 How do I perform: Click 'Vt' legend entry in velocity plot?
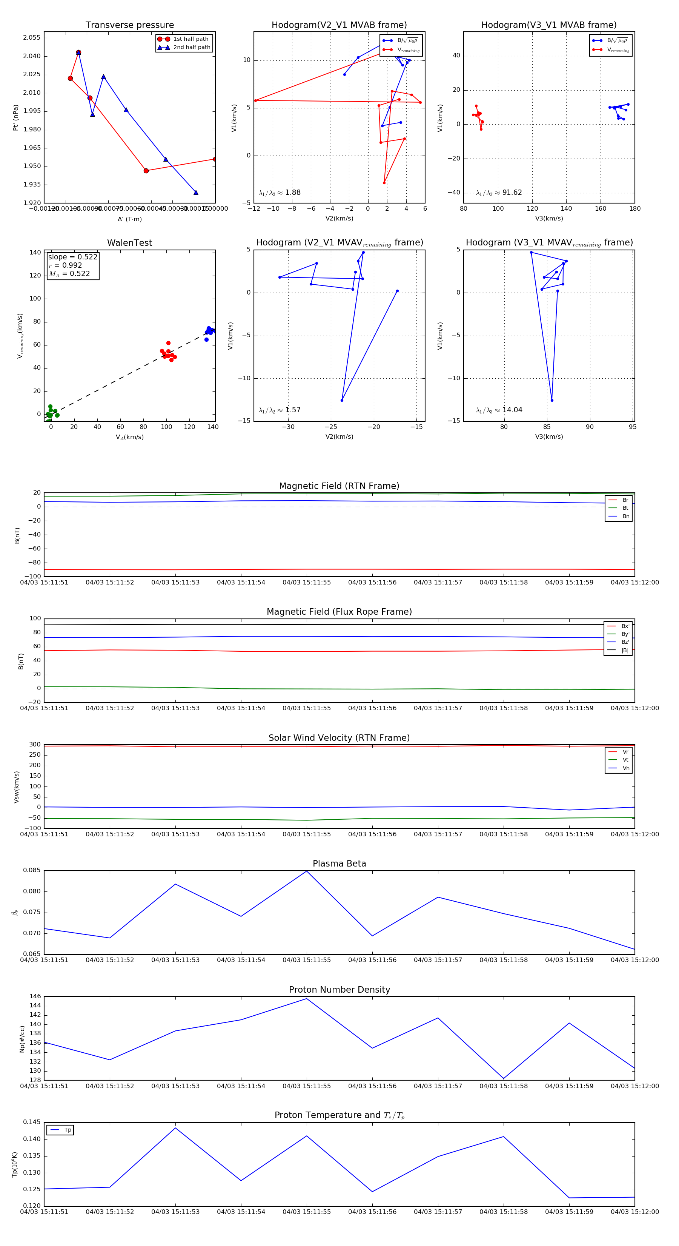pyautogui.click(x=619, y=760)
